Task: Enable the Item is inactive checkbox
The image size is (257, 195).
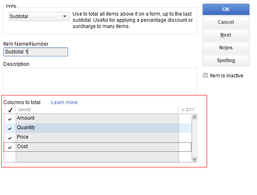Action: pos(205,76)
